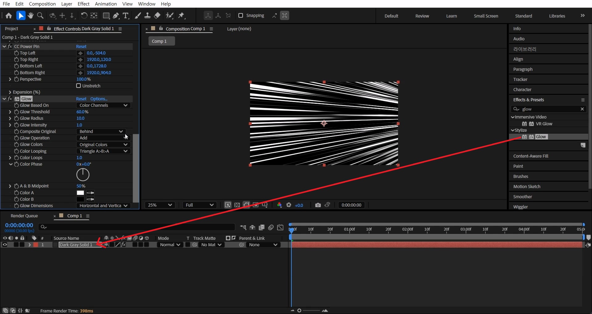Switch to Small Screen workspace
The image size is (592, 314).
486,16
